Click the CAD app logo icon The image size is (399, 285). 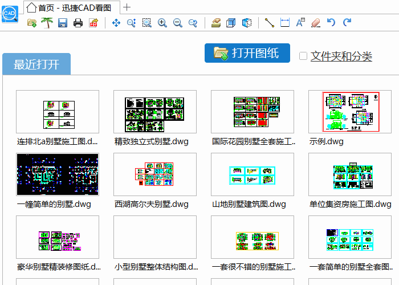[x=10, y=14]
